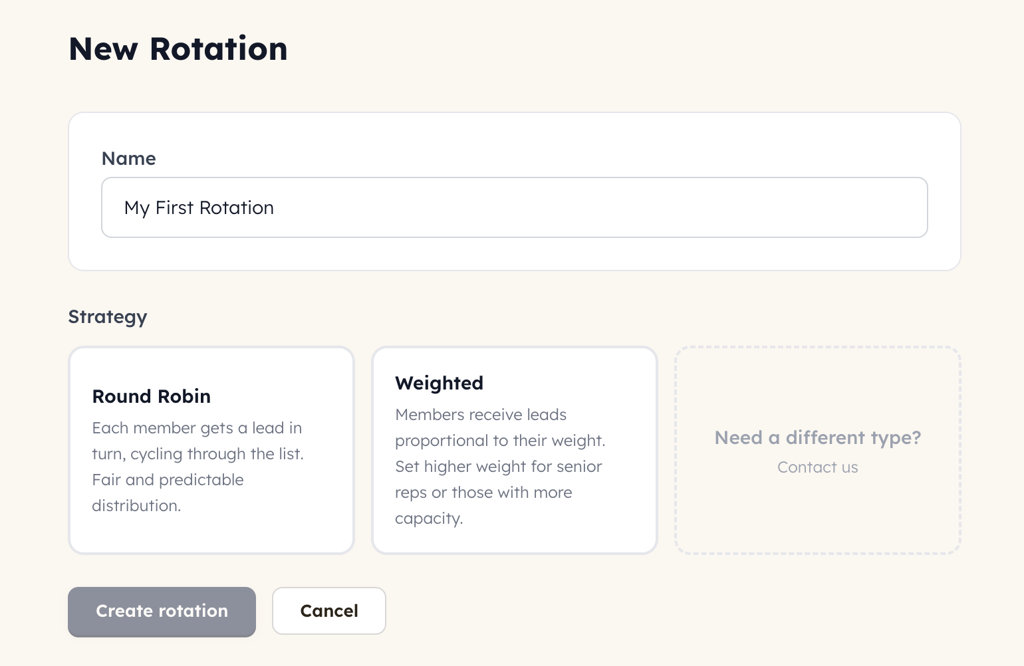Click the Weighted strategy description text
The width and height of the screenshot is (1024, 666).
499,467
